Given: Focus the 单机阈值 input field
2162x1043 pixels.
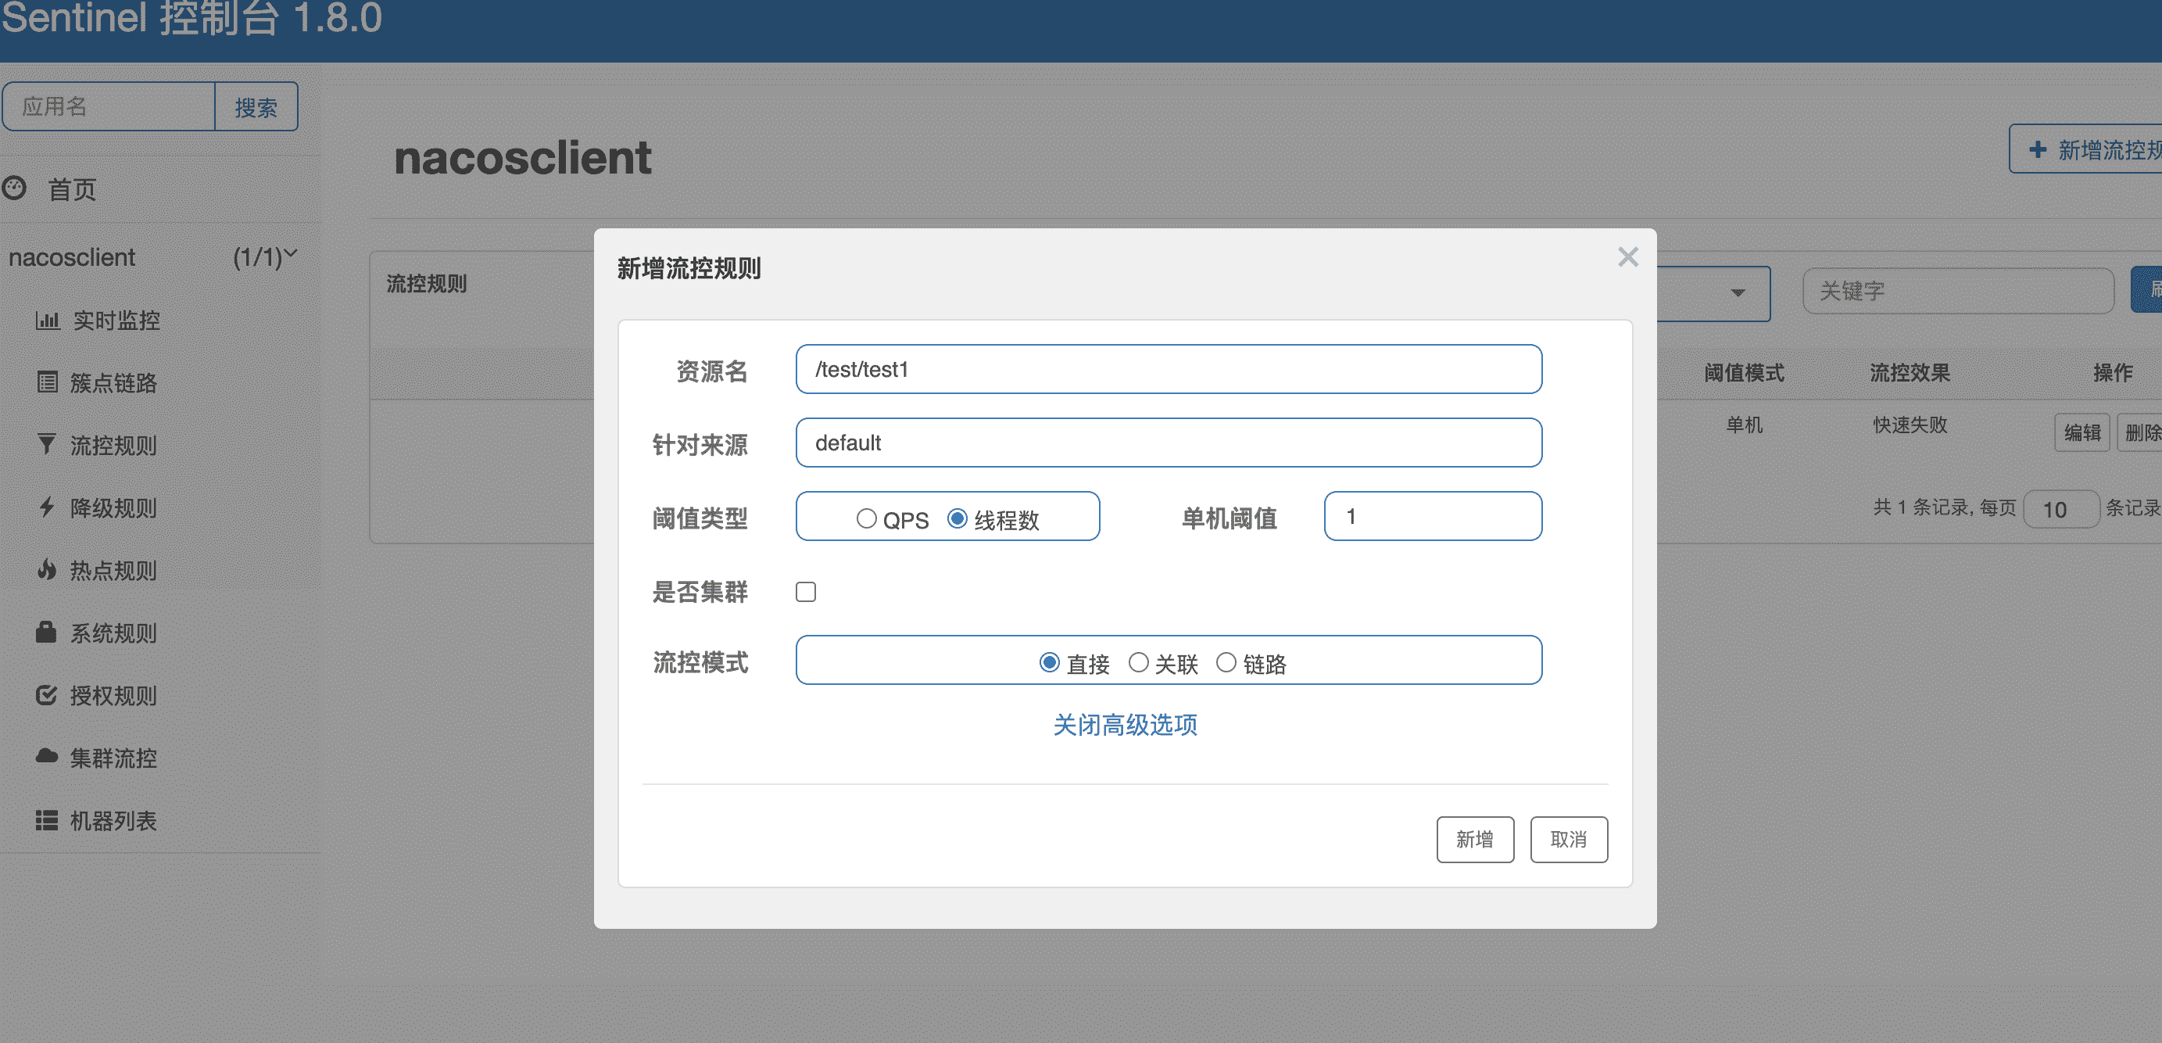Looking at the screenshot, I should point(1432,517).
